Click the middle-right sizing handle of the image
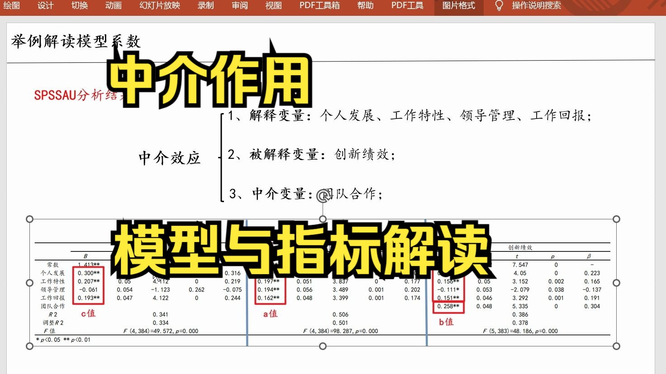The image size is (666, 374). (x=616, y=283)
